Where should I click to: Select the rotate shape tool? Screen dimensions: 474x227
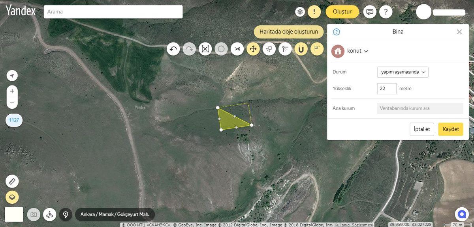[x=269, y=49]
